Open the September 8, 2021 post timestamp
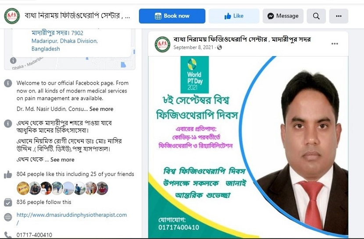This screenshot has width=364, height=239. 193,47
